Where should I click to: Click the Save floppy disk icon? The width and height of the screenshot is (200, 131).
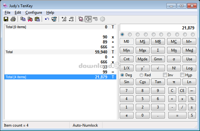6,19
